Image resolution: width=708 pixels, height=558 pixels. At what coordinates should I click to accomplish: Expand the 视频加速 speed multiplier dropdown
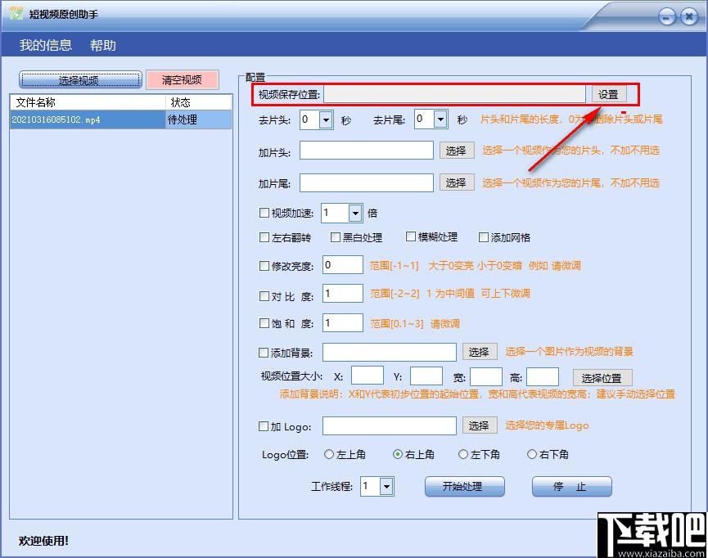click(x=355, y=213)
